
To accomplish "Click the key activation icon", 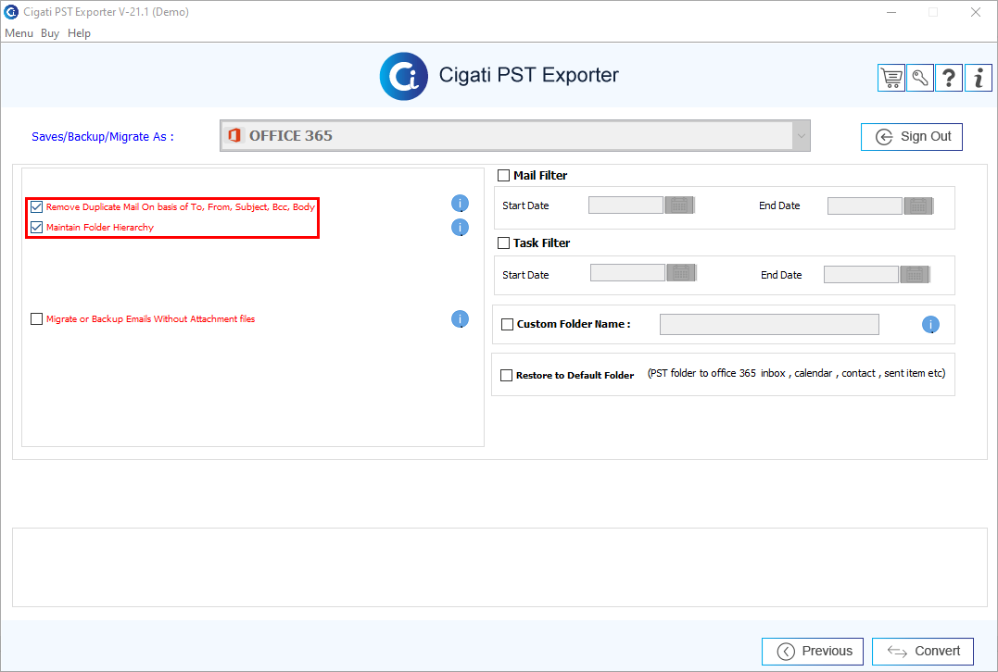I will click(x=920, y=78).
